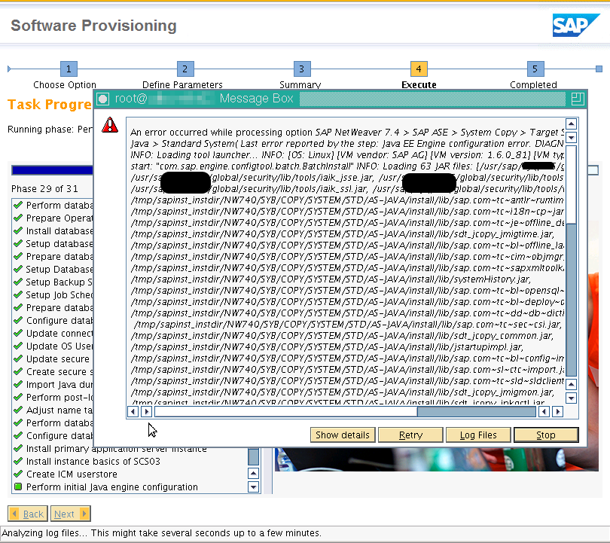This screenshot has width=610, height=543.
Task: Click checkmark beside 'Install database' phase
Action: (x=18, y=230)
